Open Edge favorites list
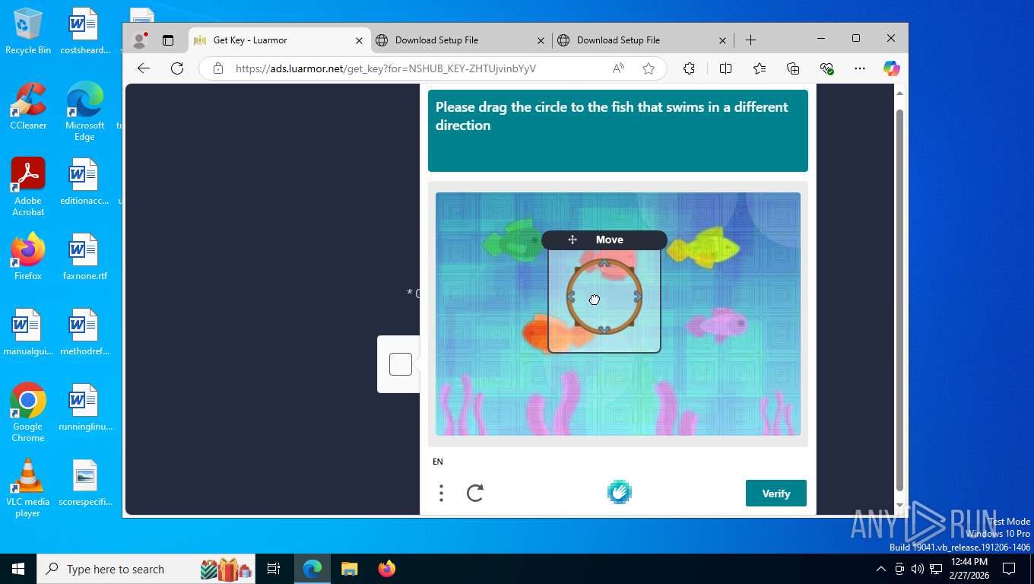This screenshot has height=584, width=1034. point(760,68)
